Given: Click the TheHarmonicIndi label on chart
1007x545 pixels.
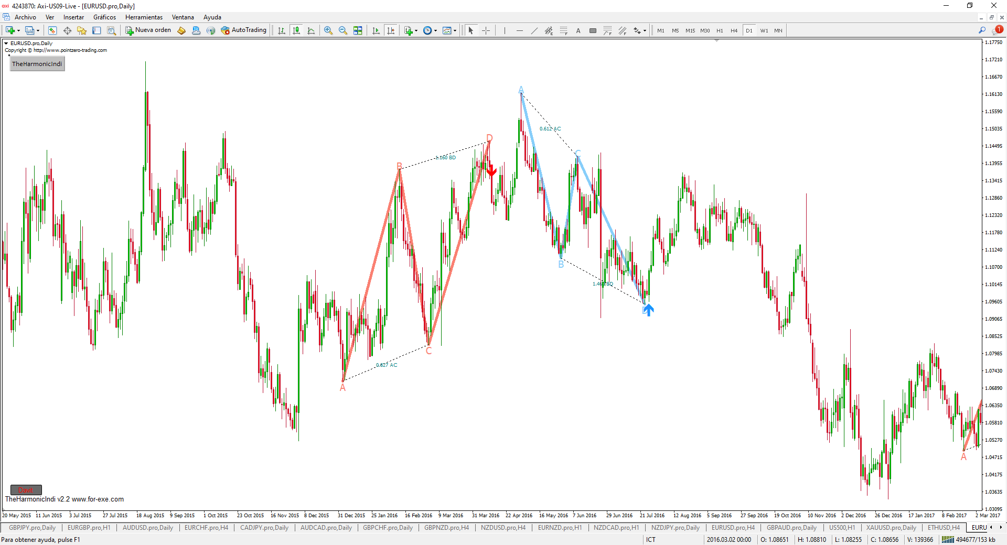Looking at the screenshot, I should tap(37, 64).
